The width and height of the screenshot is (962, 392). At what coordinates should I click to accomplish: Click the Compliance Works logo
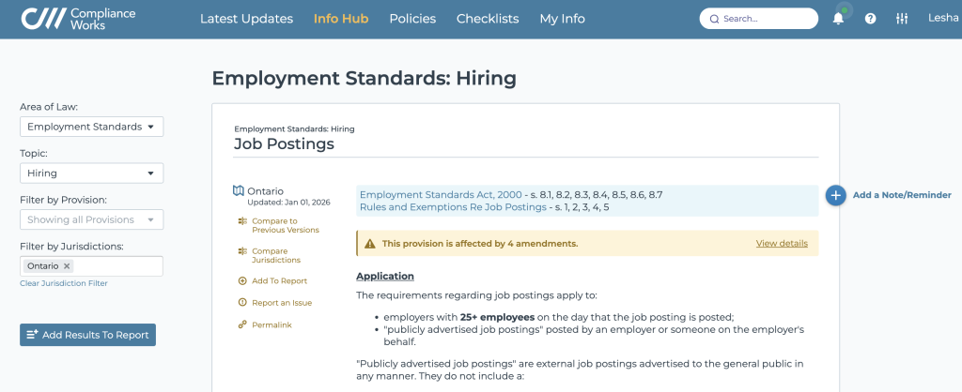(x=79, y=19)
